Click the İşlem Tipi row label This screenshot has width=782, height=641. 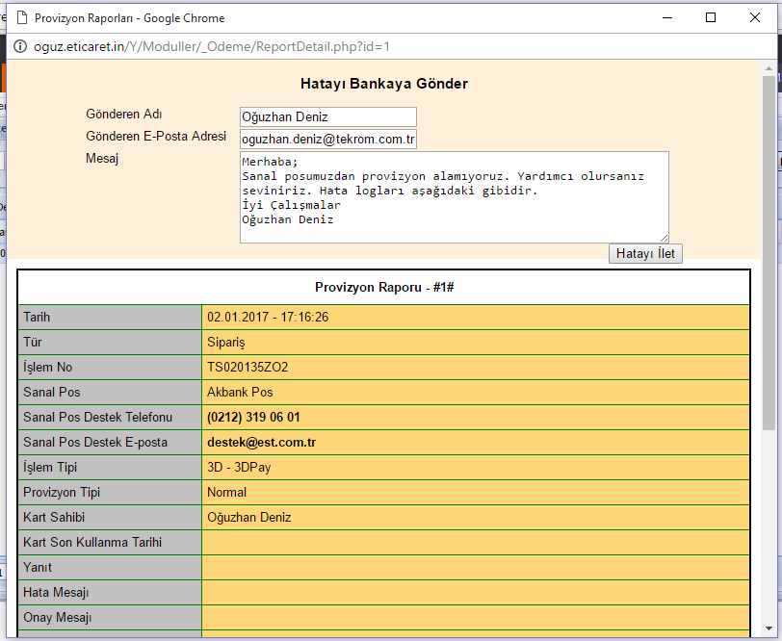click(x=50, y=468)
